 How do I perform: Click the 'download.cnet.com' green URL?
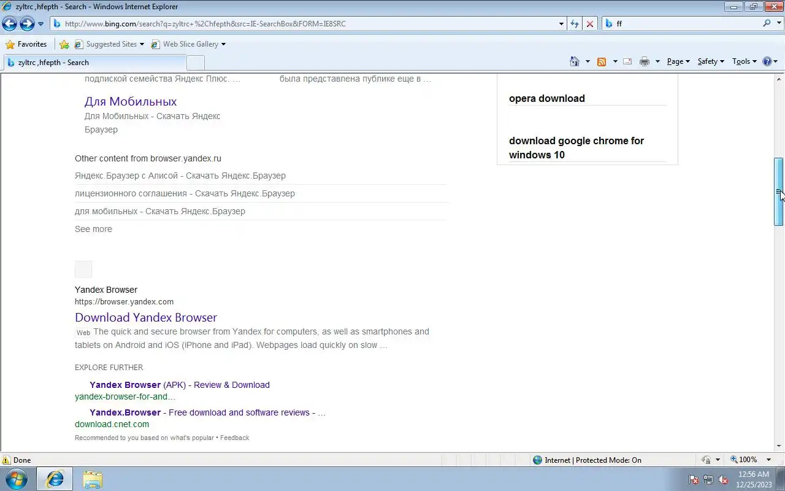tap(112, 424)
